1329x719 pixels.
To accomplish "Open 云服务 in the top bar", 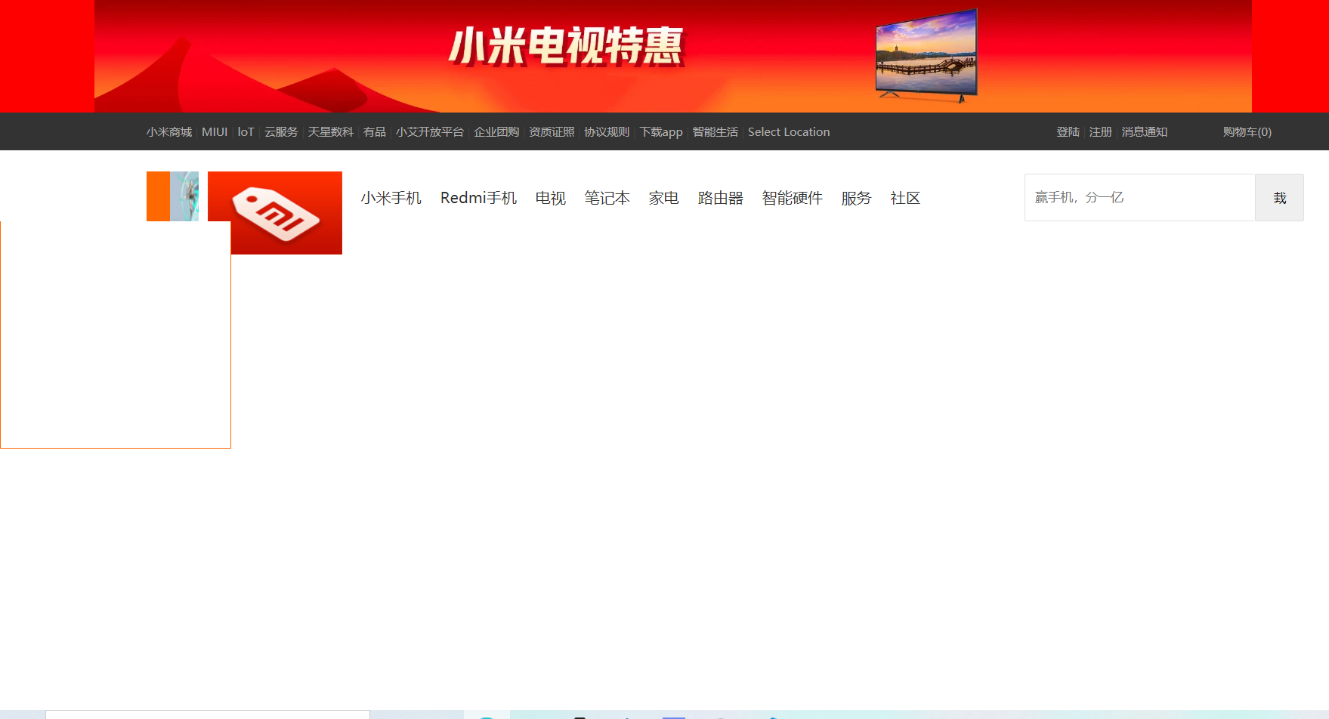I will pos(281,132).
